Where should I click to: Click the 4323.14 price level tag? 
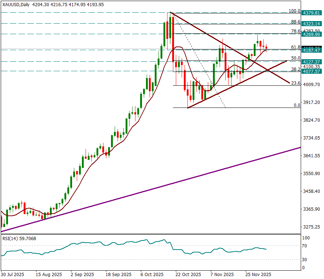(x=311, y=24)
